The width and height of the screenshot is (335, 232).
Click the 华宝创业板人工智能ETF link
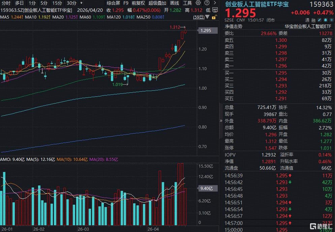point(308,27)
